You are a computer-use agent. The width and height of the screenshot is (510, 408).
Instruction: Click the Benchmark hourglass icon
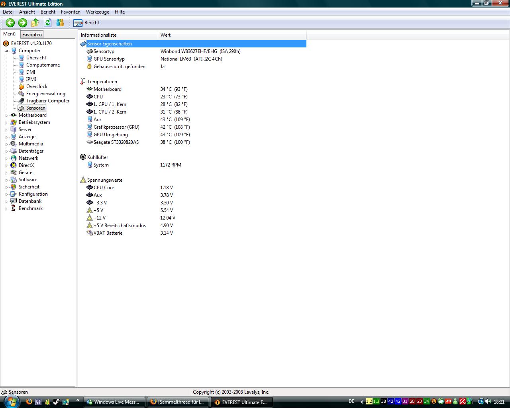(14, 208)
